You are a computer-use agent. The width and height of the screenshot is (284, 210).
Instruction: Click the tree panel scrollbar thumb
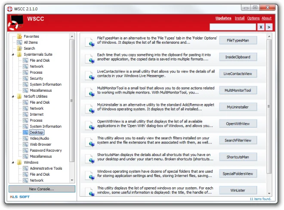pyautogui.click(x=72, y=101)
